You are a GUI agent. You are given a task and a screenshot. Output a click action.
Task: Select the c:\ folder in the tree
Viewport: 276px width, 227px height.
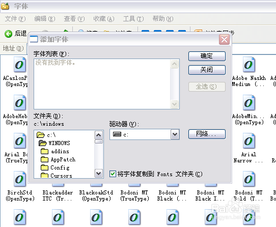[46, 135]
